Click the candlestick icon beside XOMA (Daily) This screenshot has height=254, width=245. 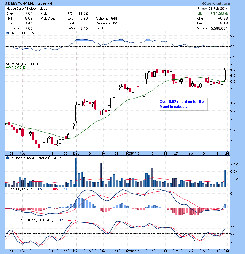7,64
